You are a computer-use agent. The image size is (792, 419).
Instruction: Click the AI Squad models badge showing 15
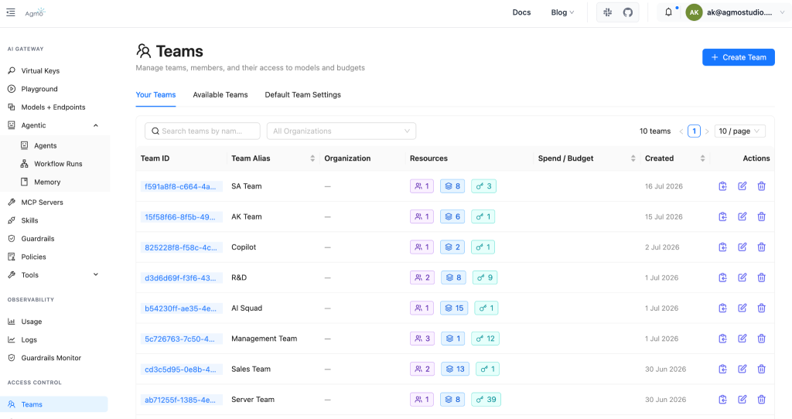pyautogui.click(x=454, y=308)
